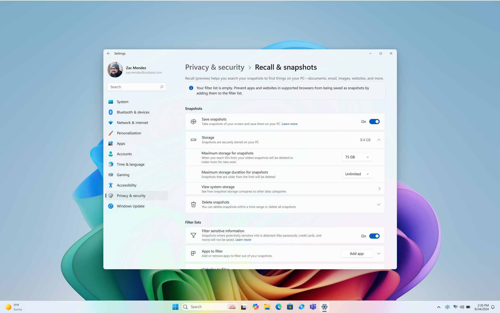Image resolution: width=500 pixels, height=313 pixels.
Task: Click the Privacy & security sidebar icon
Action: click(x=110, y=195)
